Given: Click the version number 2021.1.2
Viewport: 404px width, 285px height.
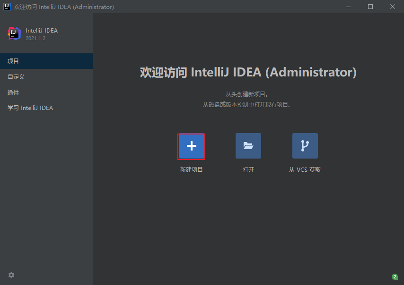Looking at the screenshot, I should (x=35, y=38).
